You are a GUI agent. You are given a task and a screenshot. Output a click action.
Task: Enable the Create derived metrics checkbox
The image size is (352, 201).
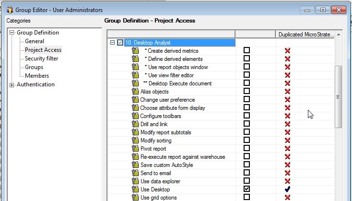click(x=247, y=51)
